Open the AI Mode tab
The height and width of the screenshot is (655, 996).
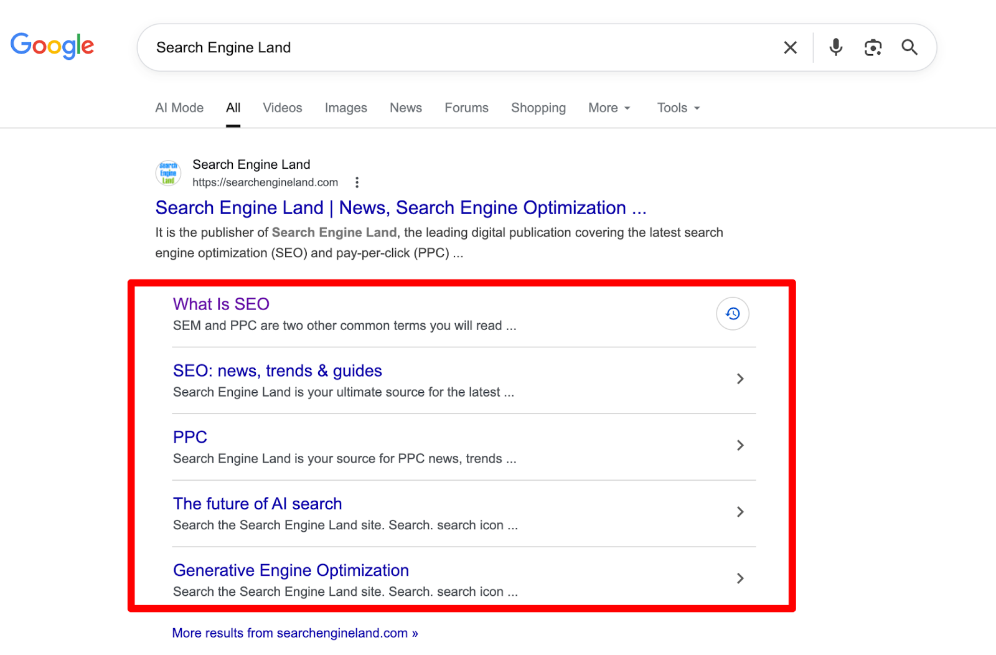[x=179, y=108]
